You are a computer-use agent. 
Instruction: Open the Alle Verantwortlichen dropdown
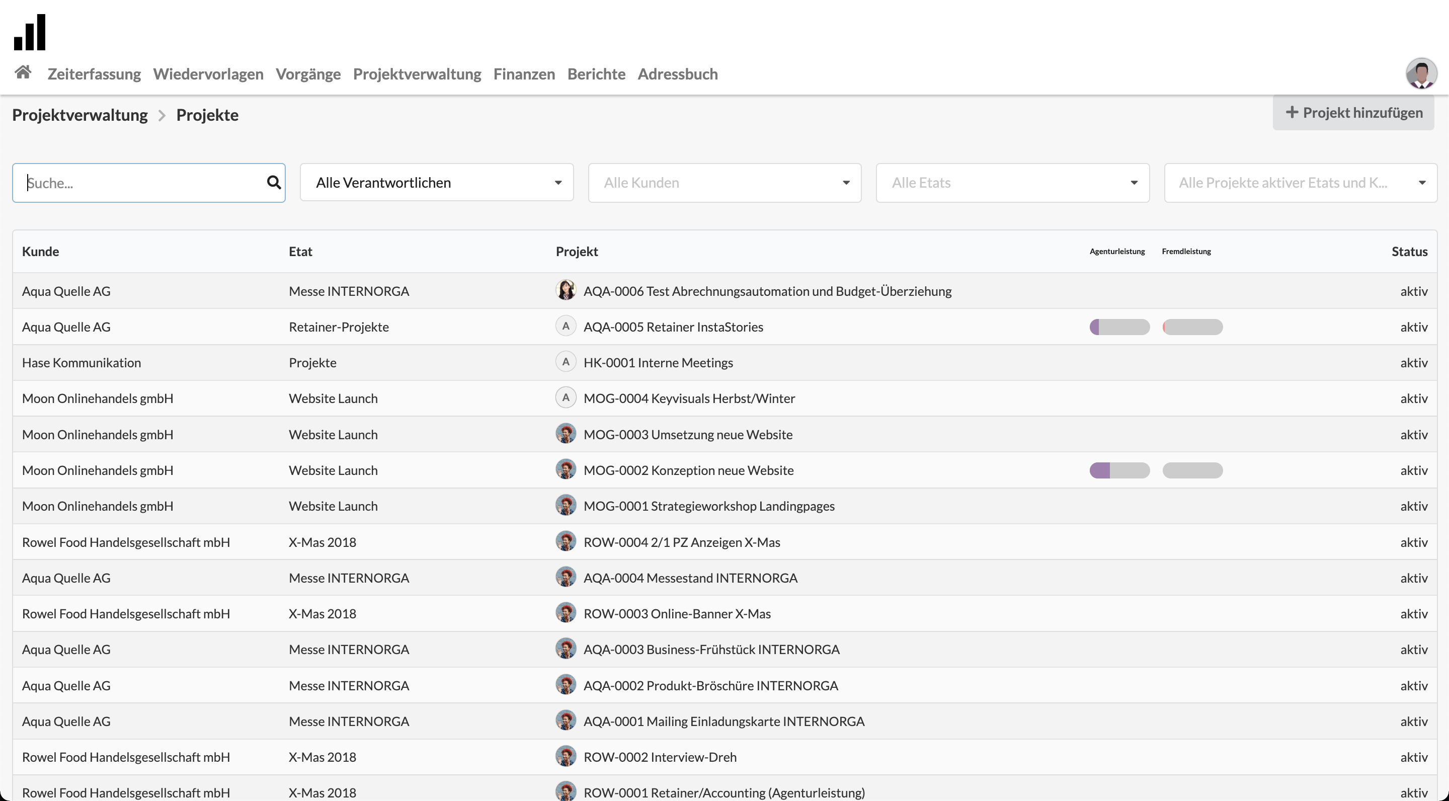(x=437, y=182)
